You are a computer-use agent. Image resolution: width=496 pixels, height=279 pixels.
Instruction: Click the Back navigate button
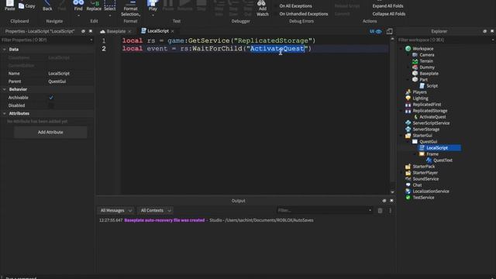click(x=47, y=5)
